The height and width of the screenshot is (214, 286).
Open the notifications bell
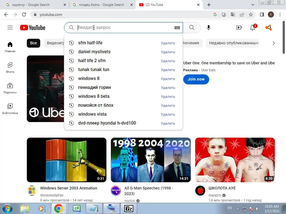(x=253, y=28)
